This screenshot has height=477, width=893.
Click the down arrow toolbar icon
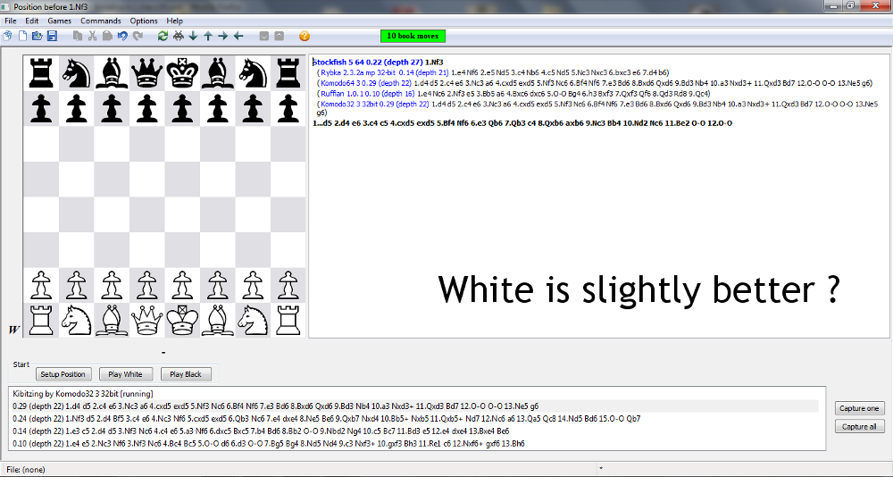click(193, 36)
